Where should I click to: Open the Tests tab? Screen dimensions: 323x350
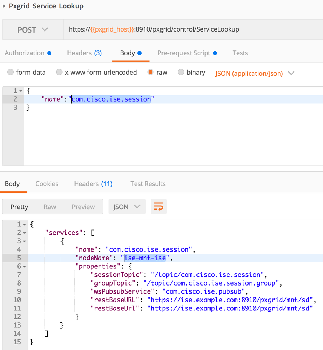[x=240, y=53]
